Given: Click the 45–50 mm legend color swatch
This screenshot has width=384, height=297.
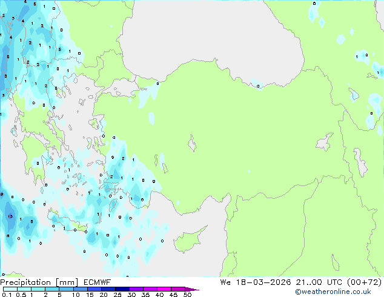Looking at the screenshot, I should (x=178, y=289).
